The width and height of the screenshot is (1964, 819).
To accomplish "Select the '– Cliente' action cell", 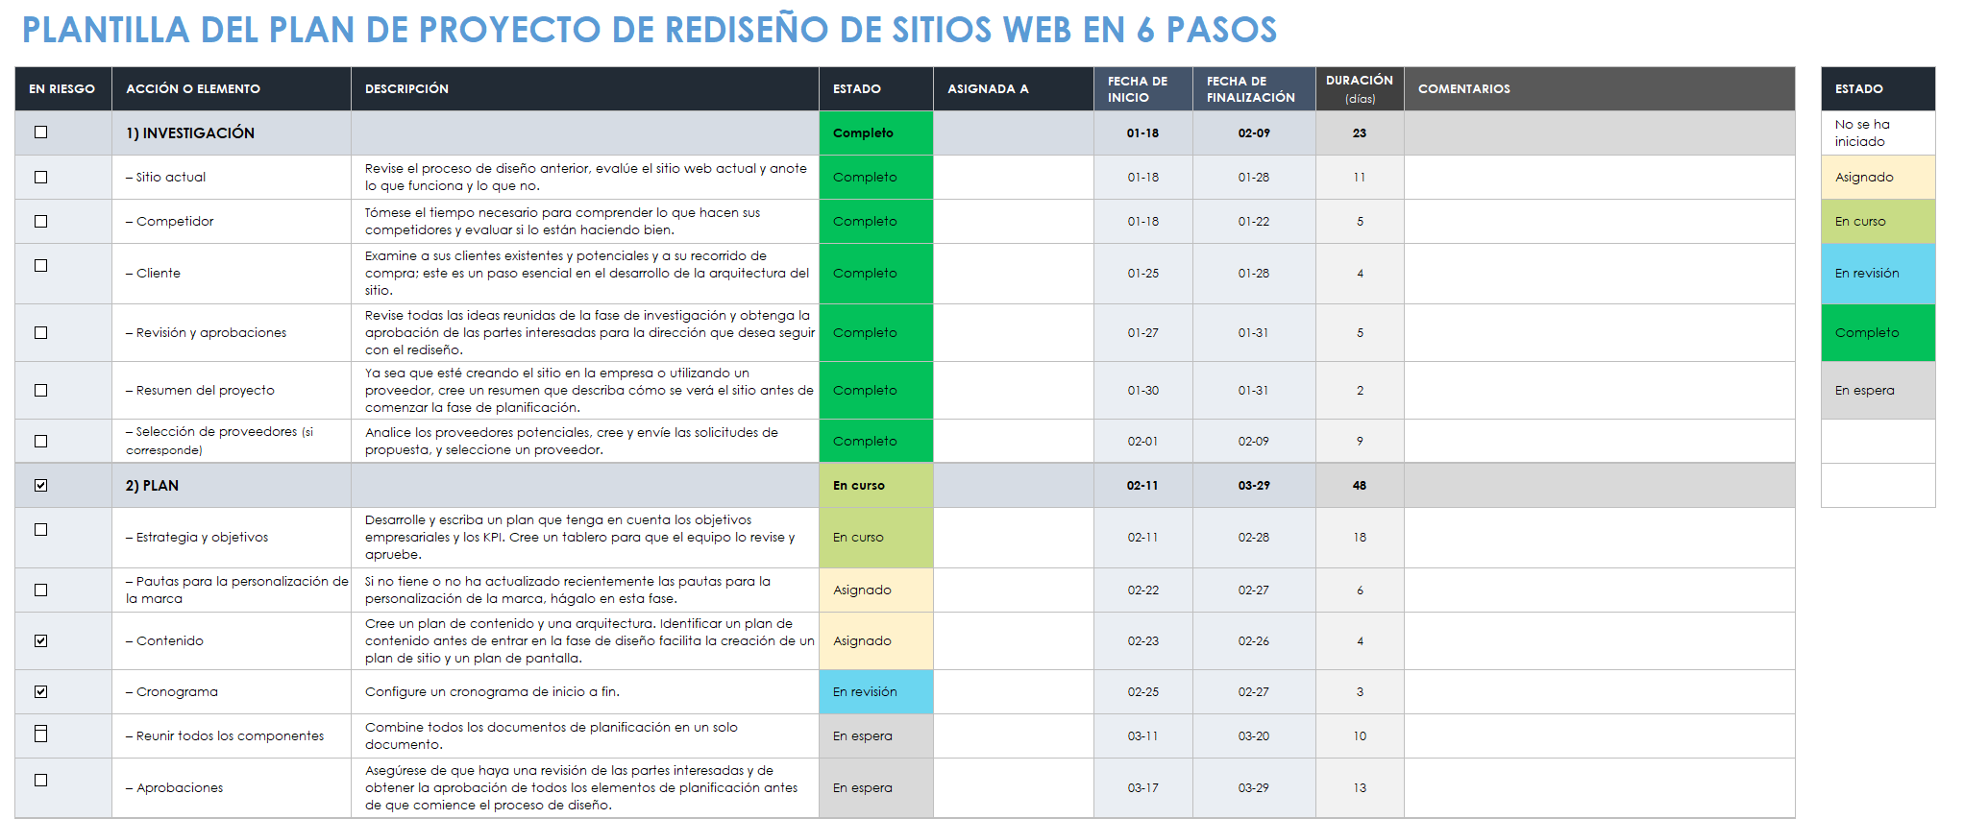I will point(232,274).
